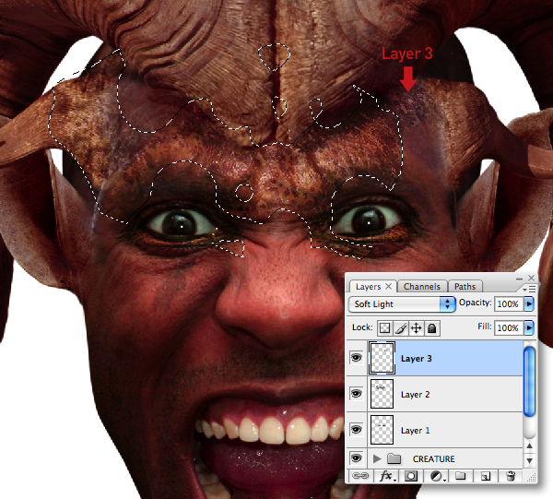This screenshot has height=499, width=553.
Task: Open the Soft Light blend mode dropdown
Action: 402,303
